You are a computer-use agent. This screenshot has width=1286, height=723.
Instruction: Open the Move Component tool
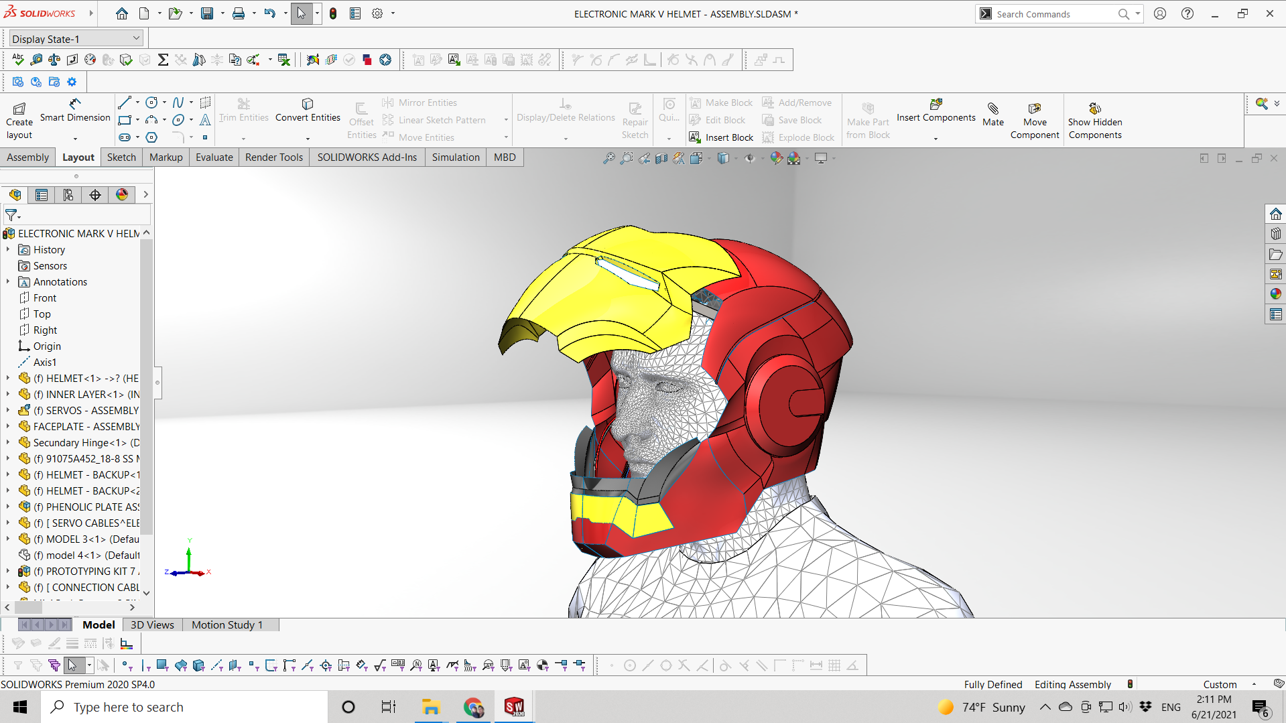[1034, 109]
